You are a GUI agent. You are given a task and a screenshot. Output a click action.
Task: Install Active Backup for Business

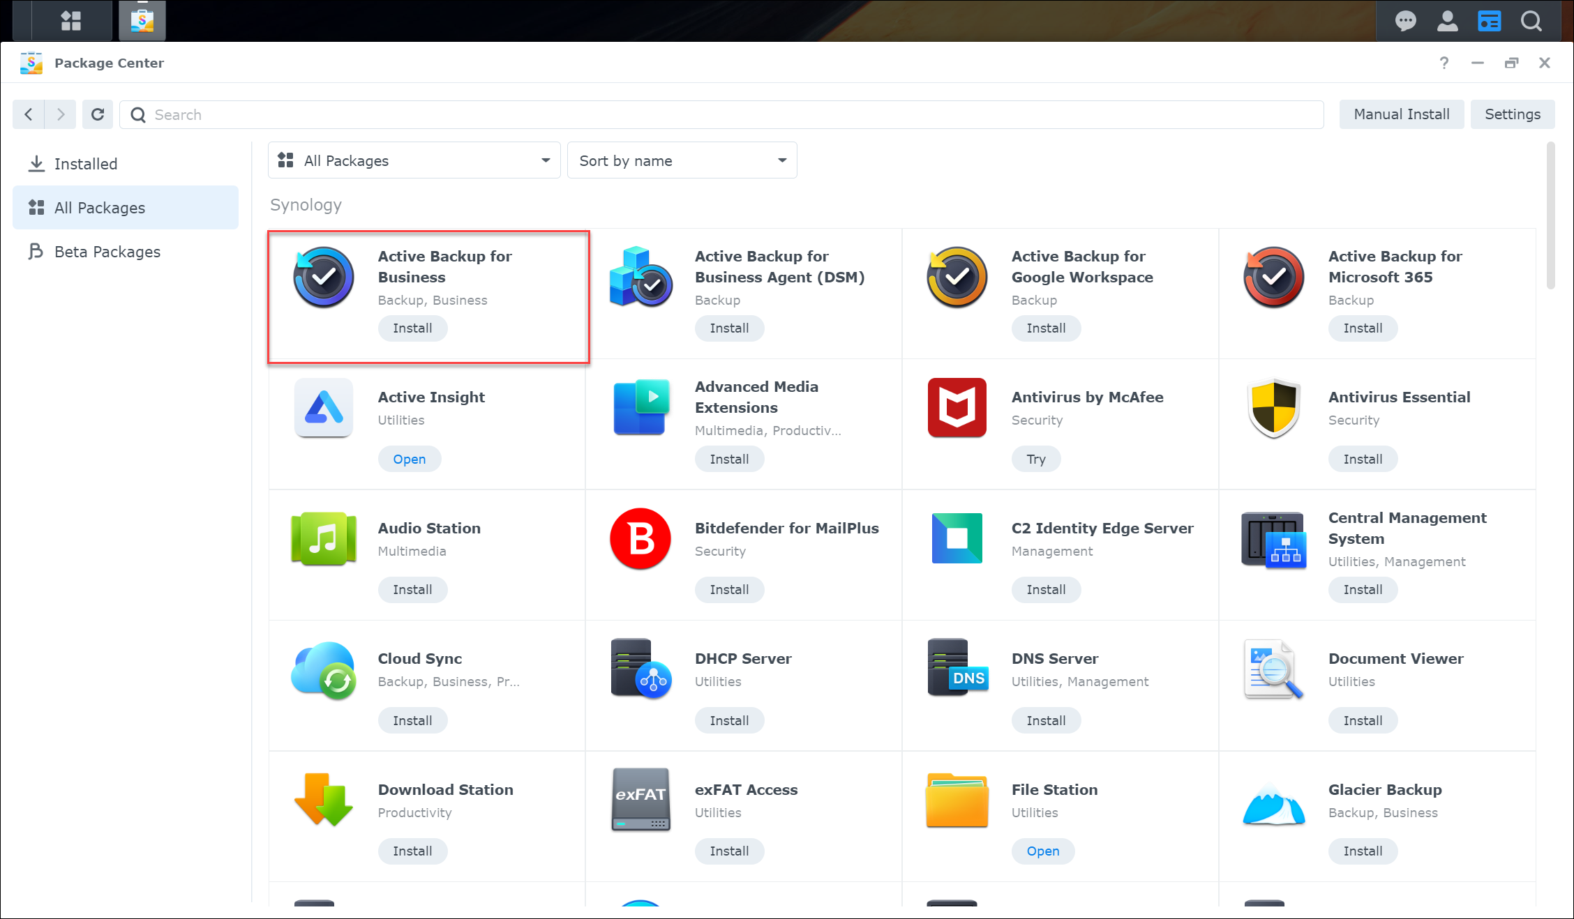(412, 328)
